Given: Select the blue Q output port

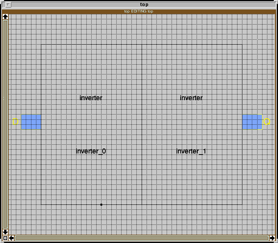Looking at the screenshot, I should (x=252, y=122).
